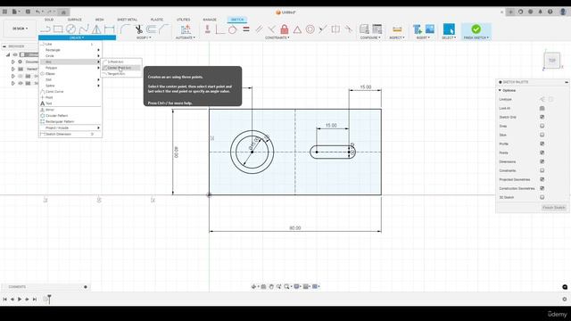Open the user profile avatar

563,12
